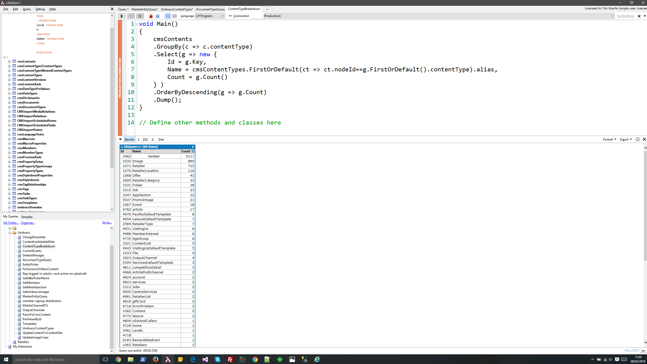Show the lambda output tab
The image size is (647, 364).
point(139,139)
